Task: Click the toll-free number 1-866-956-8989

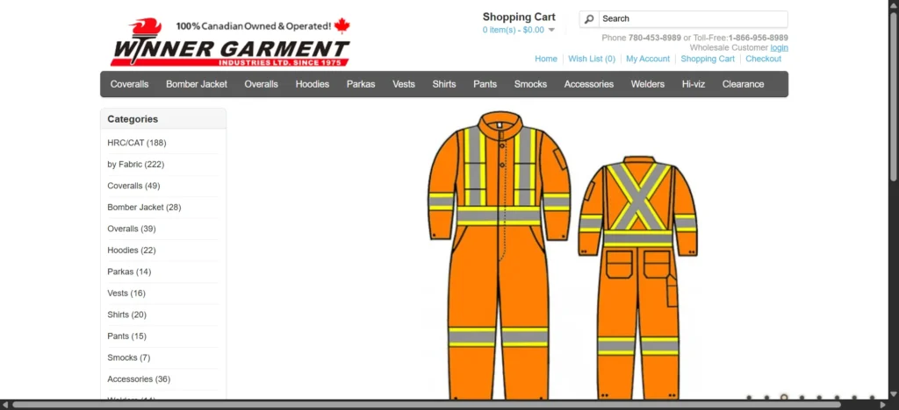Action: point(758,38)
